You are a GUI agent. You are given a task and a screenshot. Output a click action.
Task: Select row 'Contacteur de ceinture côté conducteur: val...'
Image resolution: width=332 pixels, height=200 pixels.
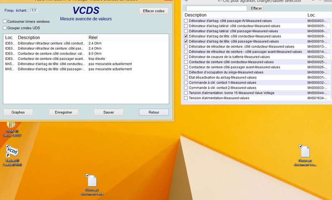86,54
